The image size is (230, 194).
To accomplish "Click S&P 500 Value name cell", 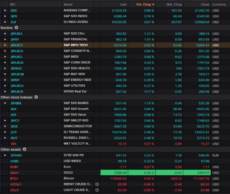I will (x=75, y=115).
